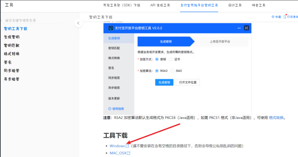
Task: Switch to 支付宝开放平台密钥工具 tab
Action: (199, 5)
